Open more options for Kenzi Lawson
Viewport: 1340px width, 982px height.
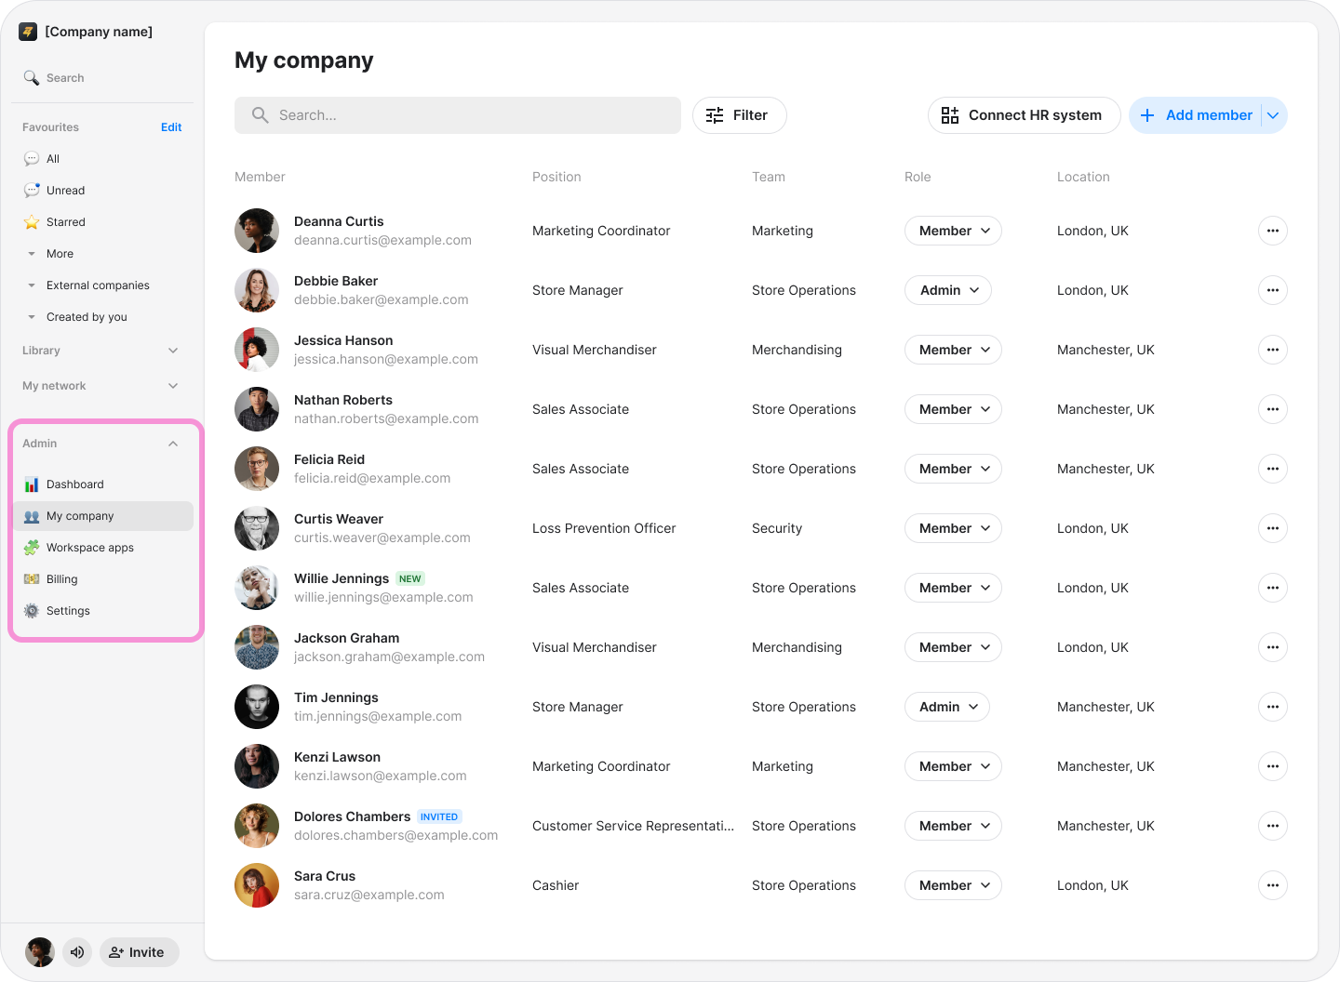(x=1273, y=766)
